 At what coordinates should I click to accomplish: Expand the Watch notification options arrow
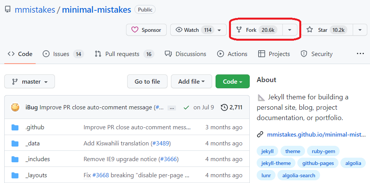click(x=219, y=30)
